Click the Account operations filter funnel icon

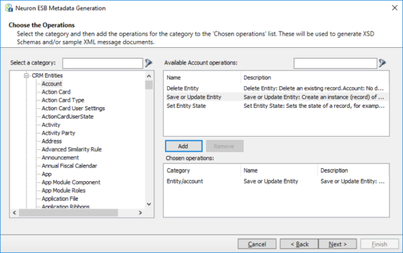382,63
